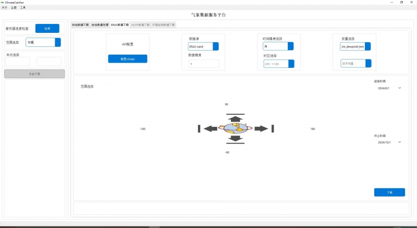417x228 pixels.
Task: Expand the end date picker 2024/10/1
Action: (399, 142)
